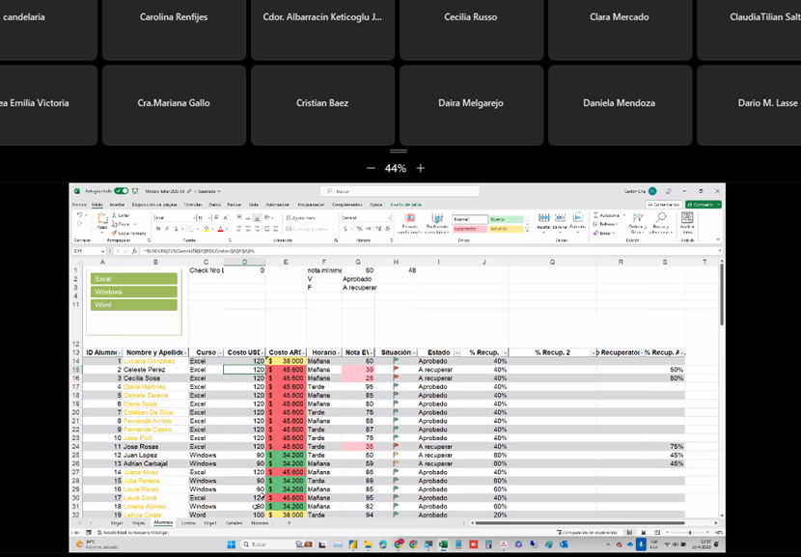Click the Compartir share button
This screenshot has width=801, height=557.
pos(704,205)
